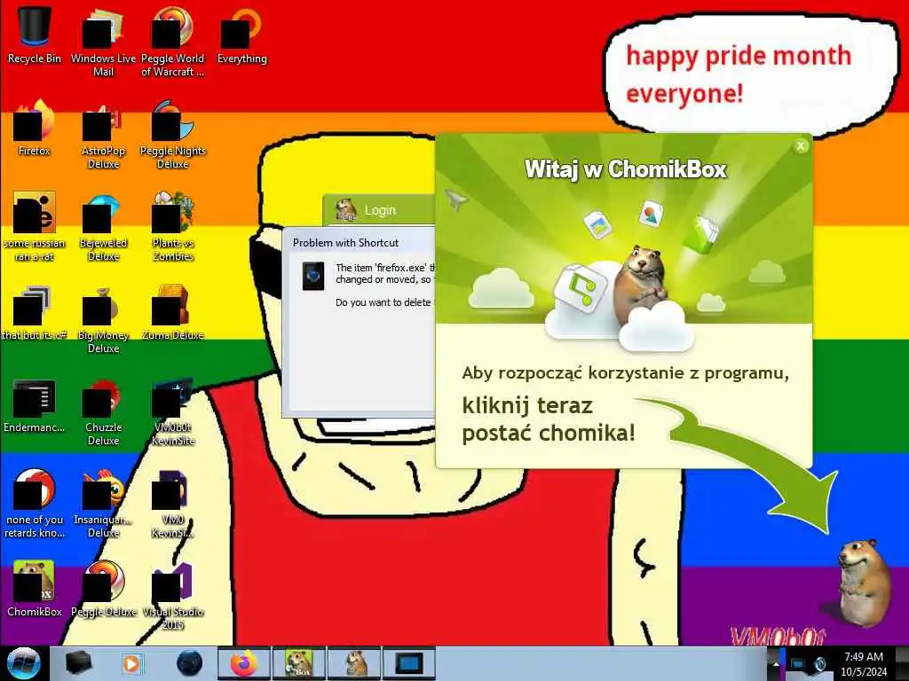Viewport: 909px width, 681px height.
Task: Switch to ChomikBox 'Box' taskbar button
Action: [298, 663]
